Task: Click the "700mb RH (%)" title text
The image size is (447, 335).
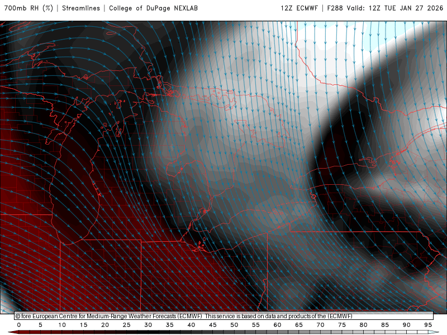Action: pyautogui.click(x=29, y=8)
